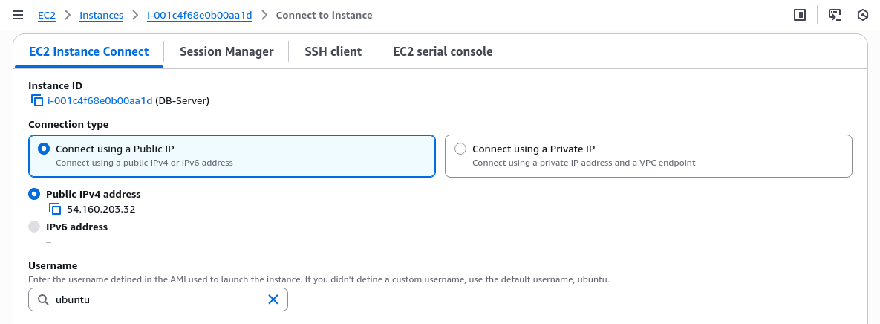This screenshot has width=880, height=324.
Task: Copy the instance ID icon
Action: [36, 100]
